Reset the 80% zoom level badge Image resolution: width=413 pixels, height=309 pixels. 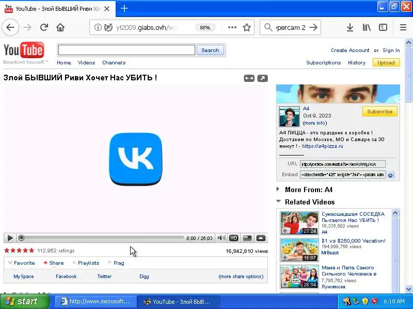(205, 27)
